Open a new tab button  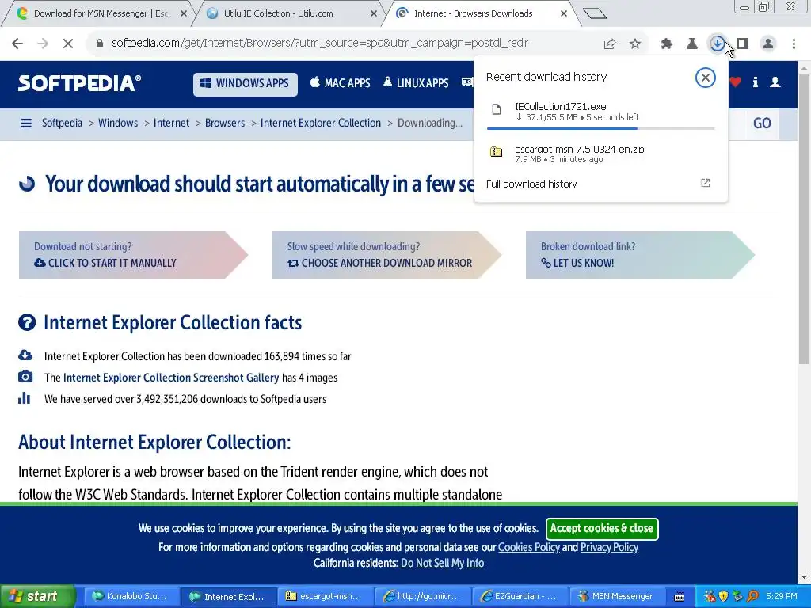tap(594, 13)
